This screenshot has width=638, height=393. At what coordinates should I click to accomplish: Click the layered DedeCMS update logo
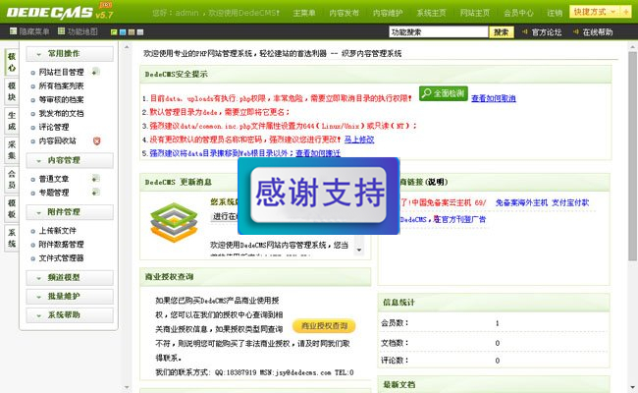coord(174,222)
